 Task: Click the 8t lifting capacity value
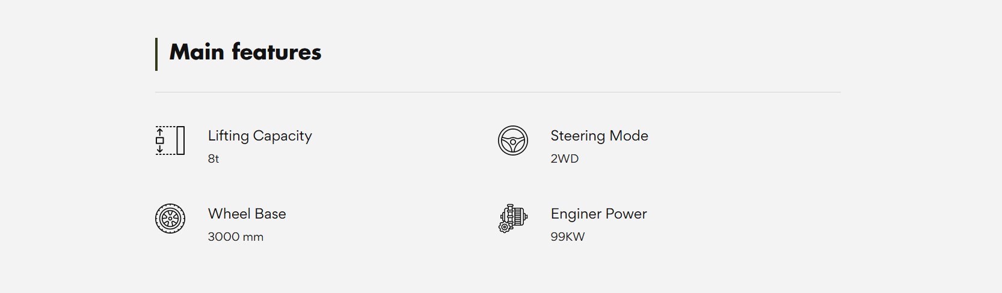(214, 159)
